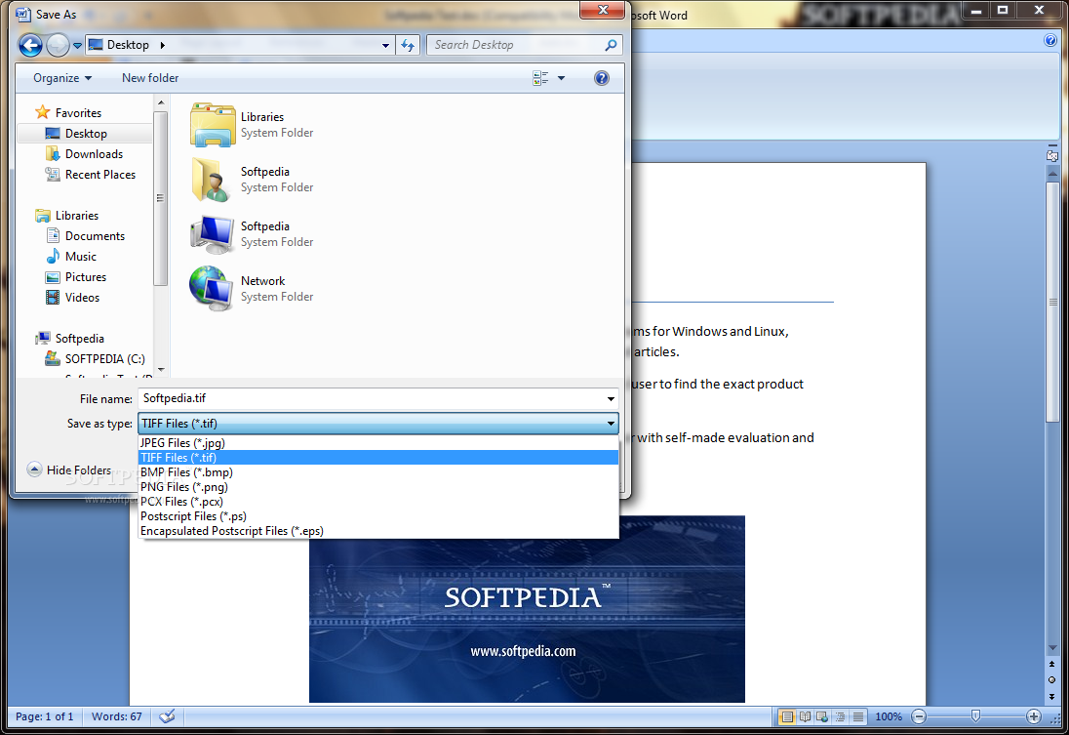Click the File name input field
This screenshot has width=1069, height=735.
[x=372, y=398]
